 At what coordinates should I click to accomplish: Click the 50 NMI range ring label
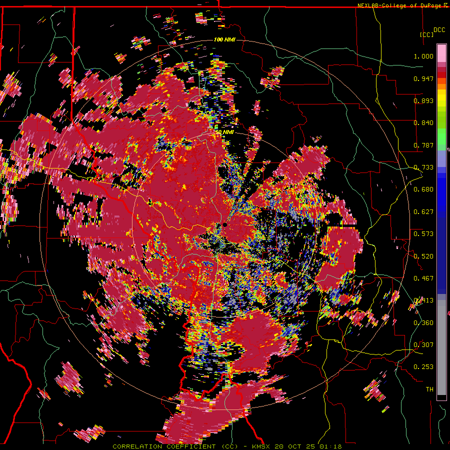(224, 132)
